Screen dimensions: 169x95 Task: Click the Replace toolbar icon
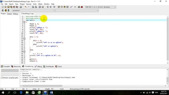coord(36,7)
